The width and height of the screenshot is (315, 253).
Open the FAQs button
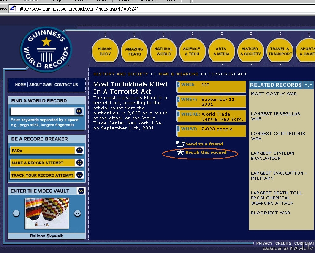point(43,151)
